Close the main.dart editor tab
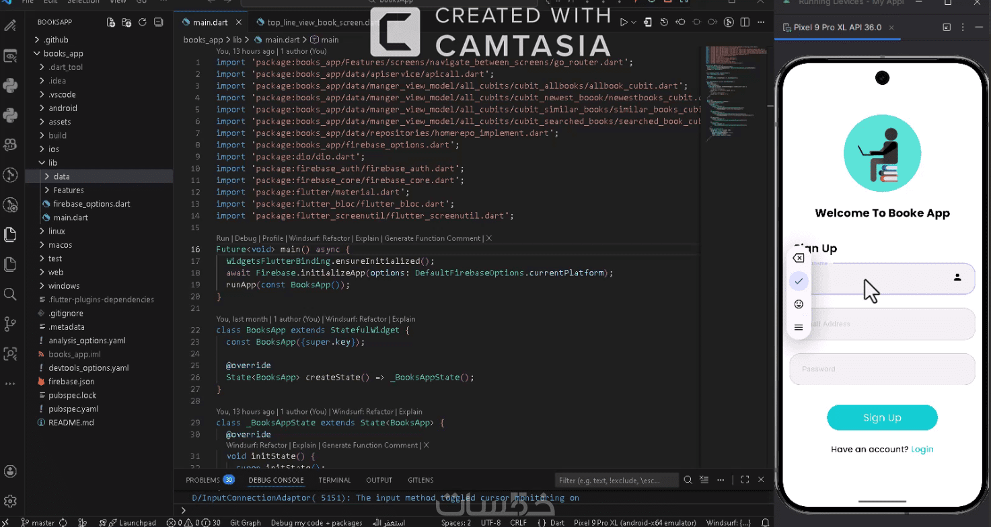 [237, 22]
